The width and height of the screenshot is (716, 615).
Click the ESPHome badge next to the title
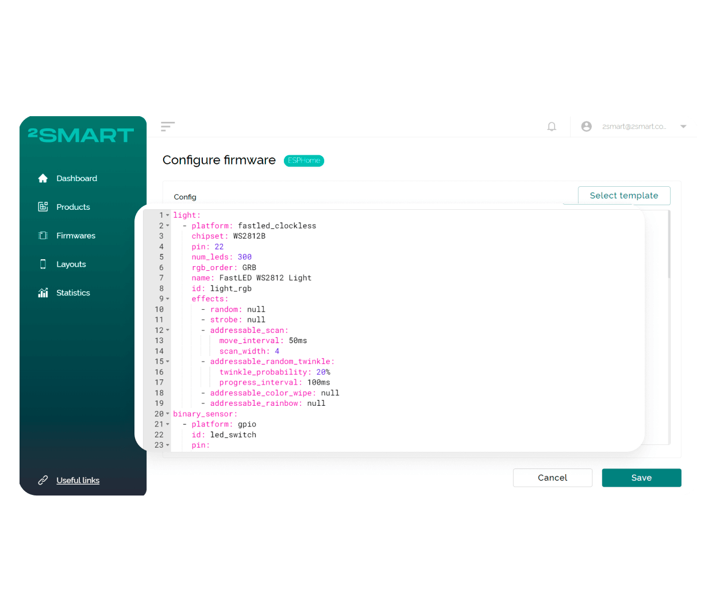303,160
